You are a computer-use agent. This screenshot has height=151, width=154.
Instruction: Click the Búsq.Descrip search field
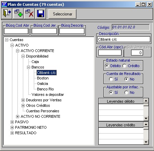coord(72,31)
